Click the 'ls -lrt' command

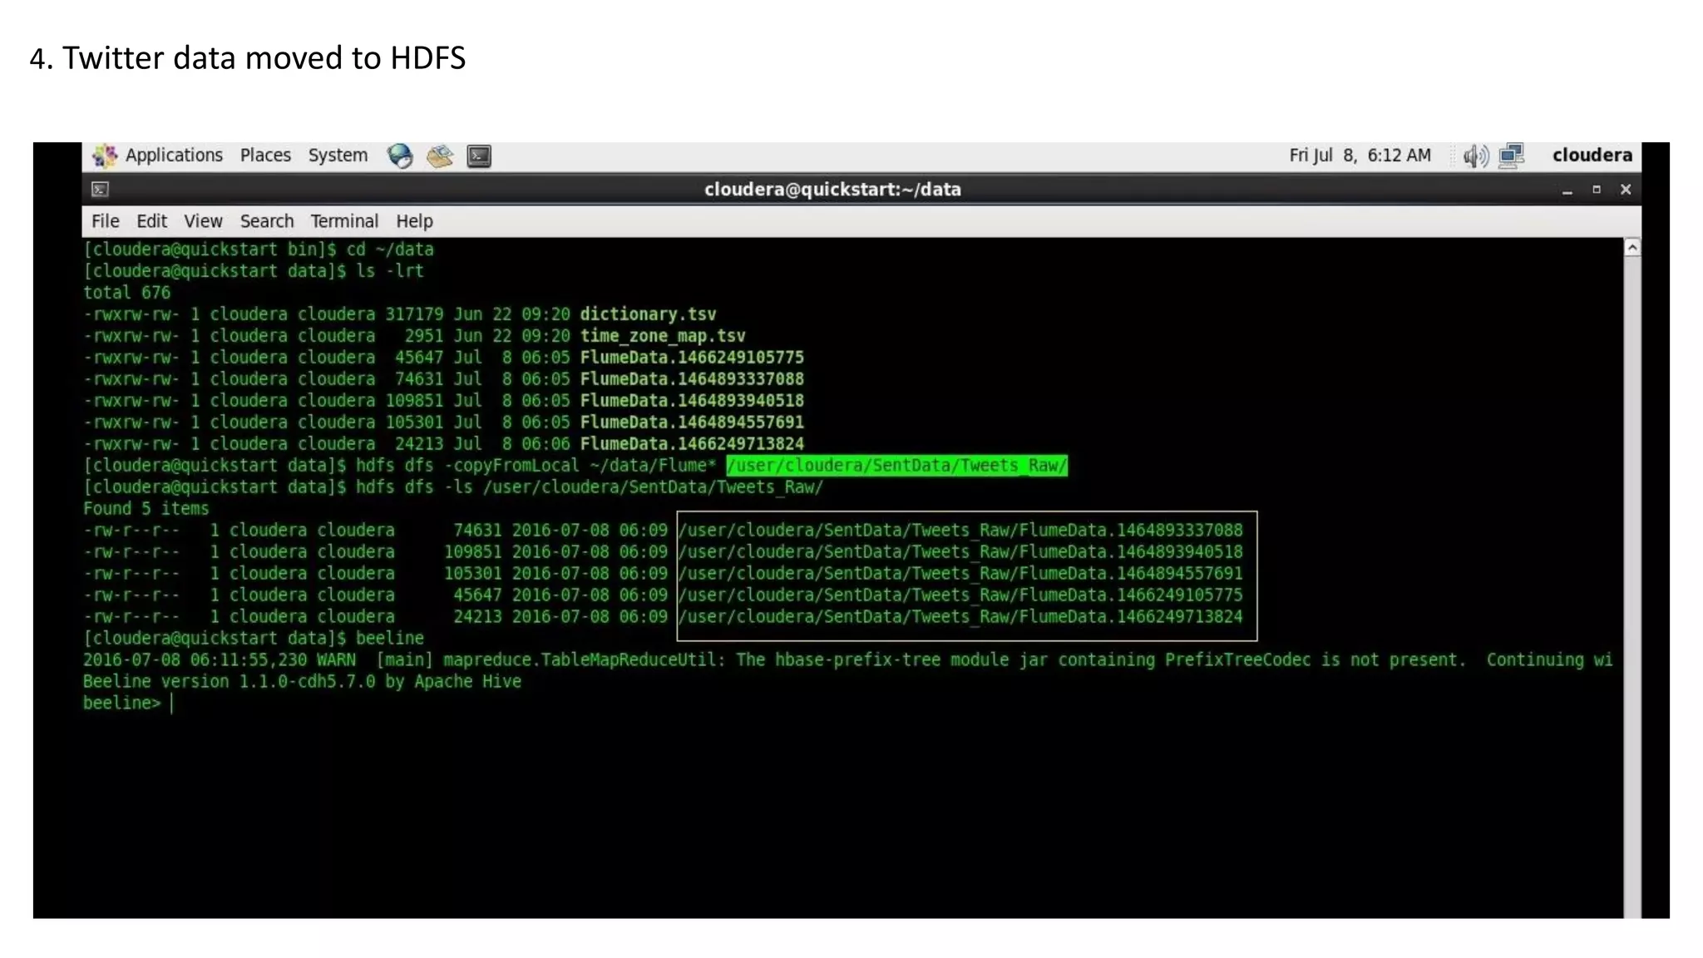(x=390, y=271)
